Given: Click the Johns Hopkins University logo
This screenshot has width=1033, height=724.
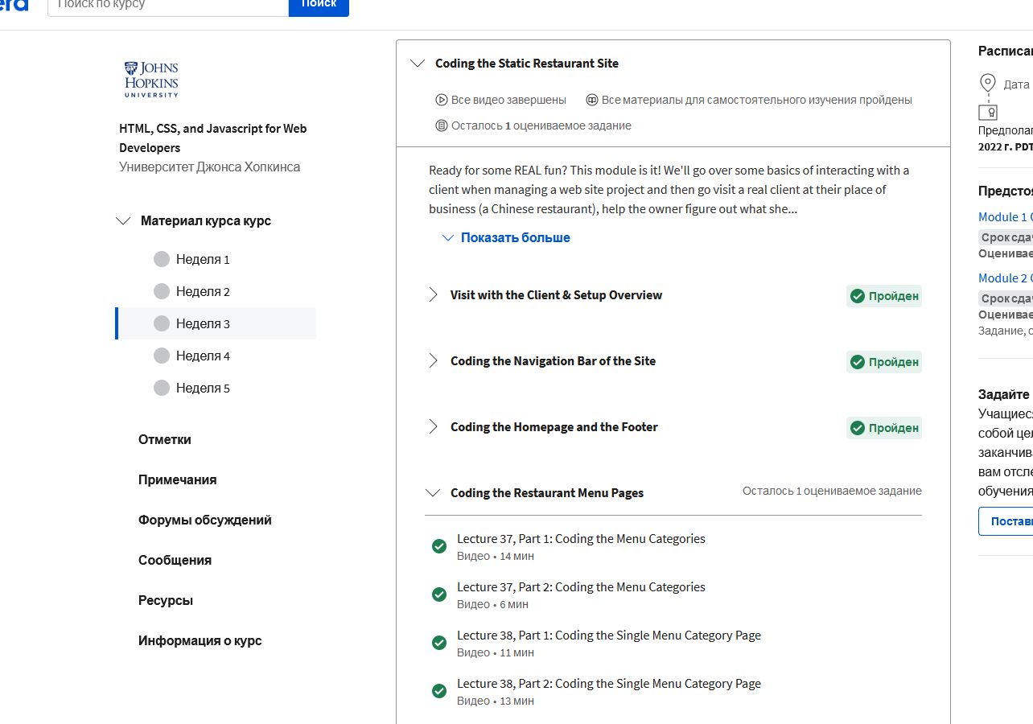Looking at the screenshot, I should (151, 80).
